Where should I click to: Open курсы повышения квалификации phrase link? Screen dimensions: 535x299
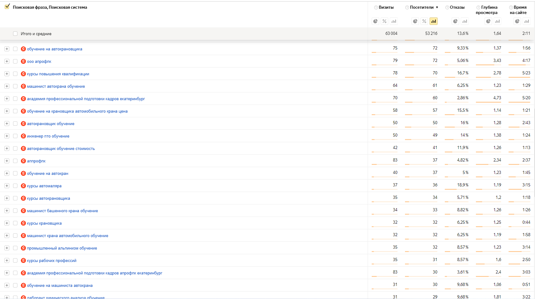pyautogui.click(x=58, y=74)
